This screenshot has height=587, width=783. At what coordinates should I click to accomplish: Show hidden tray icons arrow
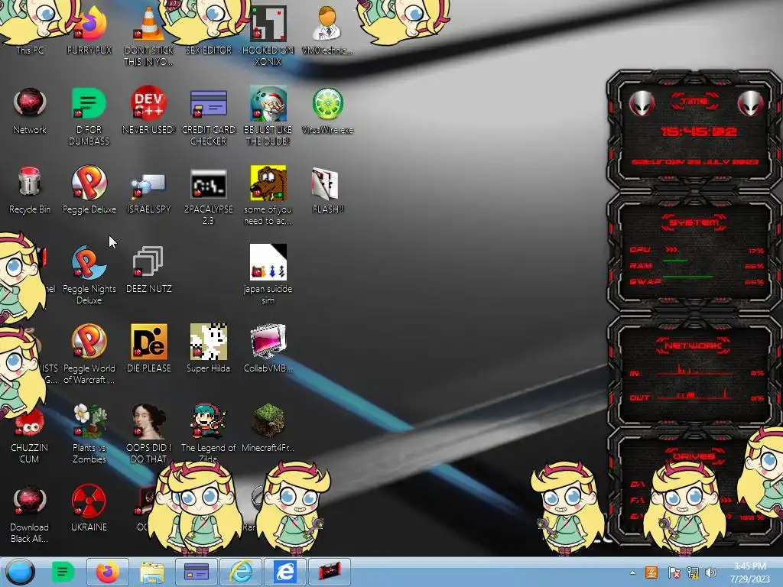tap(632, 572)
